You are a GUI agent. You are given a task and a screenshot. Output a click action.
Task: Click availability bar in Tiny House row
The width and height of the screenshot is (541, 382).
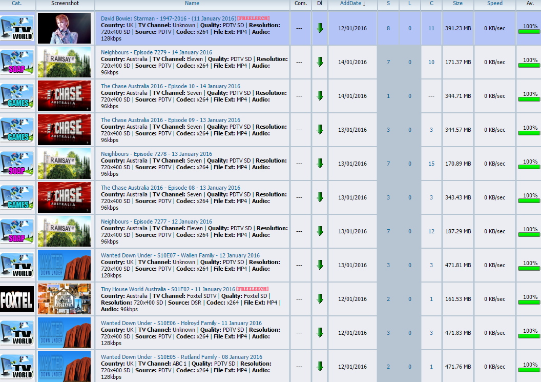tap(529, 302)
